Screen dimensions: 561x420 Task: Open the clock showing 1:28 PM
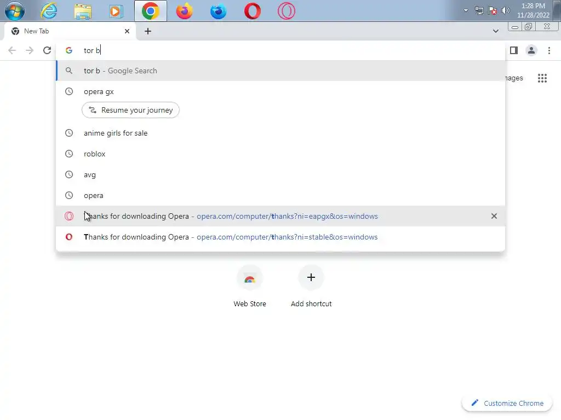click(533, 10)
